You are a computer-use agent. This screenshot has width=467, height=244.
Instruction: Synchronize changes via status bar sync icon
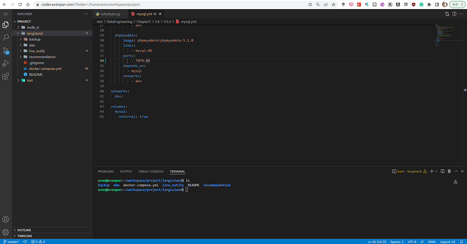click(x=25, y=242)
